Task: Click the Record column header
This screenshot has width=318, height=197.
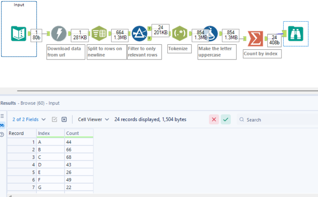Action: 22,133
